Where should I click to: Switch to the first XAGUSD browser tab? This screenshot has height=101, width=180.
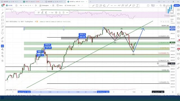[11, 2]
